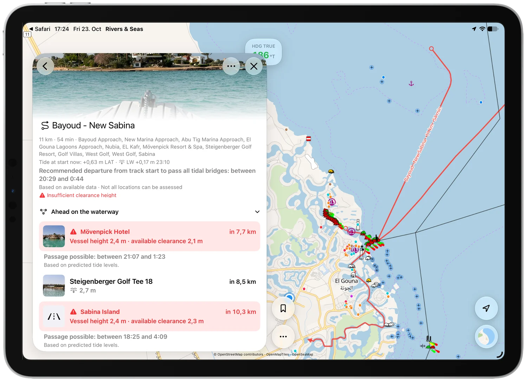Tap the Sabina Island bridge icon
The height and width of the screenshot is (382, 527).
pyautogui.click(x=54, y=317)
